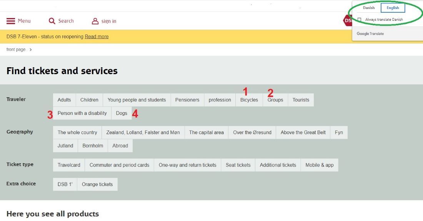Select Person with a disability filter

coord(82,113)
